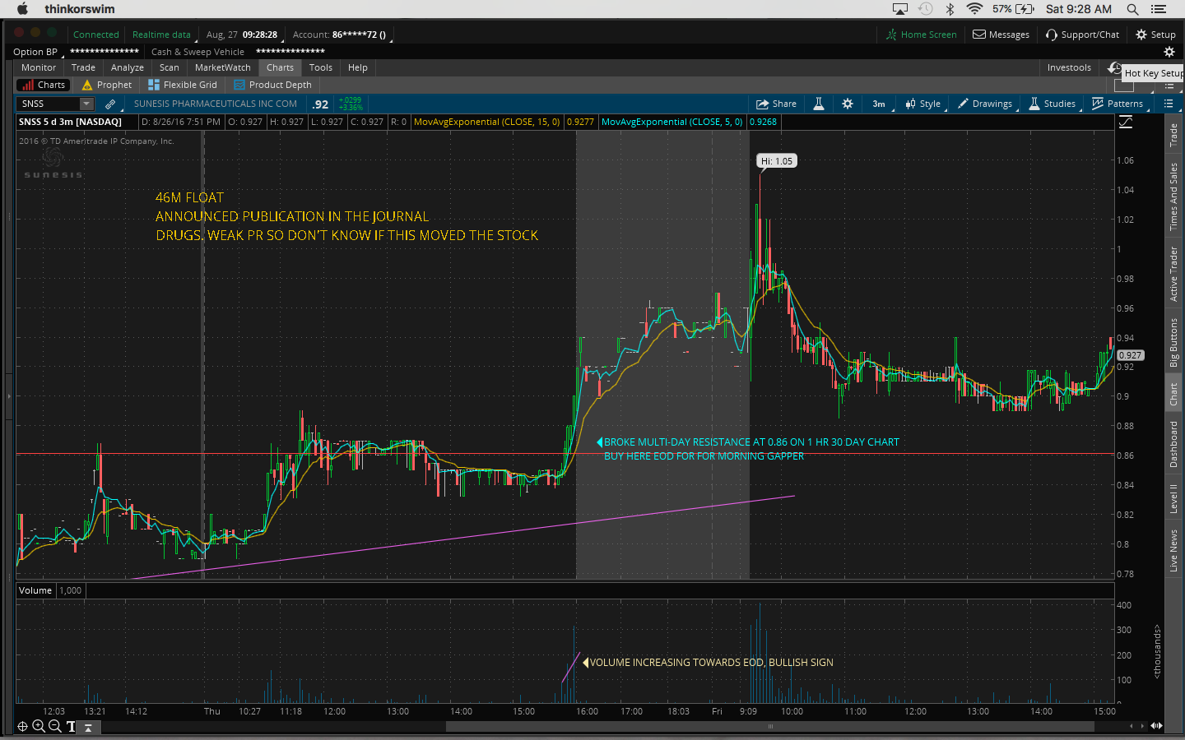Image resolution: width=1185 pixels, height=740 pixels.
Task: Click the MovAvgExponential (CLOSE, 5, 0) label
Action: point(671,122)
